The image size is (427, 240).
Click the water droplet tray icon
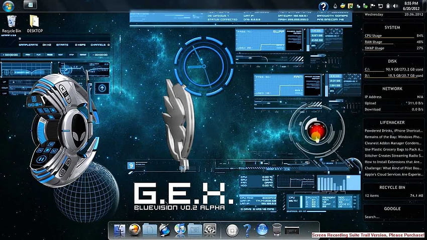(x=335, y=6)
